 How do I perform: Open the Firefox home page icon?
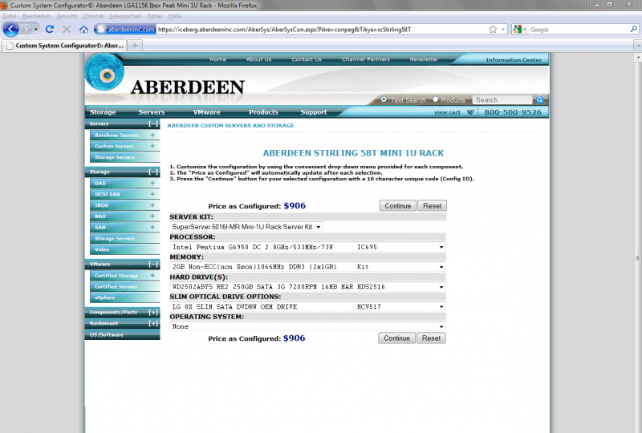(x=83, y=29)
